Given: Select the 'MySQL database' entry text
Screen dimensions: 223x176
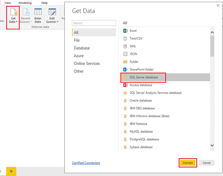Looking at the screenshot, I should (141, 131).
